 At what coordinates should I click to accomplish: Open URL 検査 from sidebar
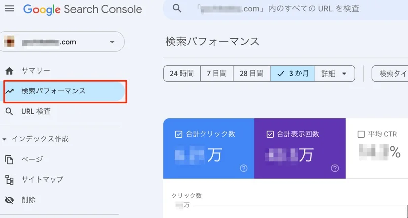pyautogui.click(x=36, y=112)
